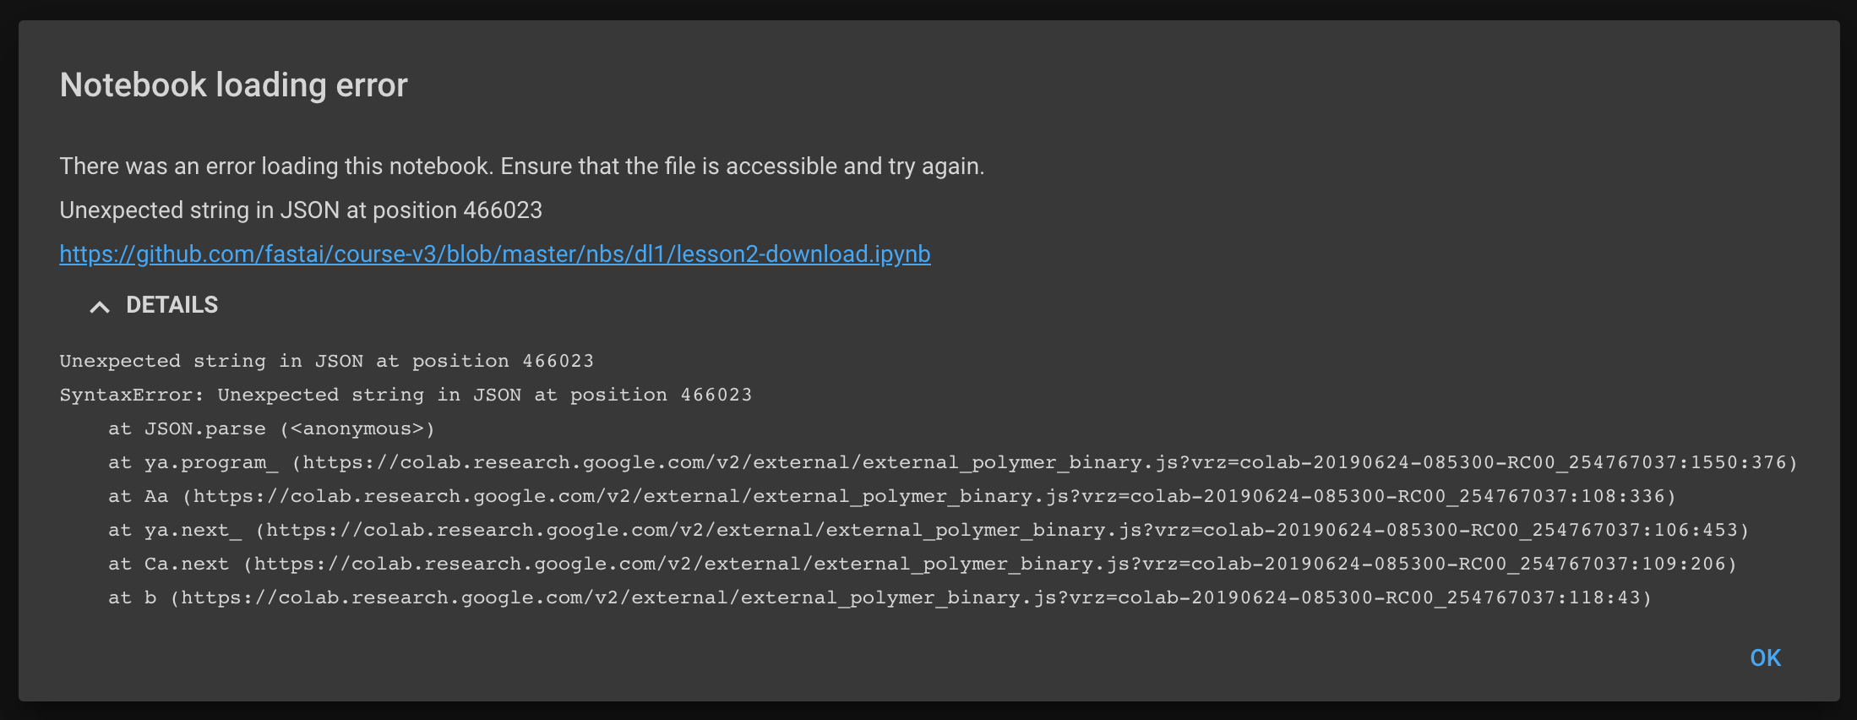
Task: Click the hyperlink to fastai course-v3 repo
Action: (494, 254)
